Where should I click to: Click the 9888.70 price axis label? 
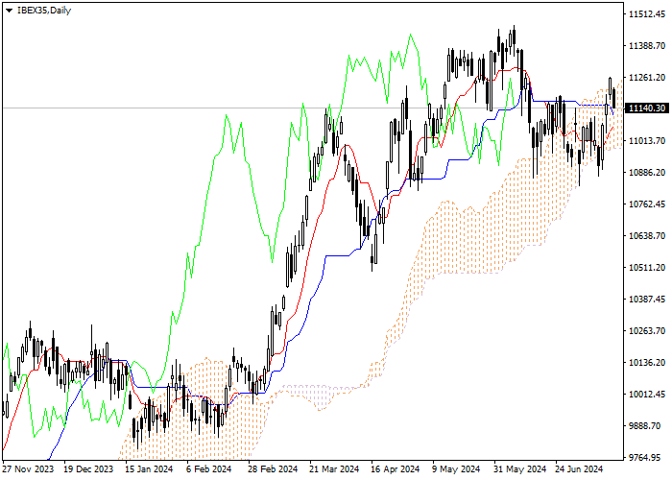[x=647, y=426]
